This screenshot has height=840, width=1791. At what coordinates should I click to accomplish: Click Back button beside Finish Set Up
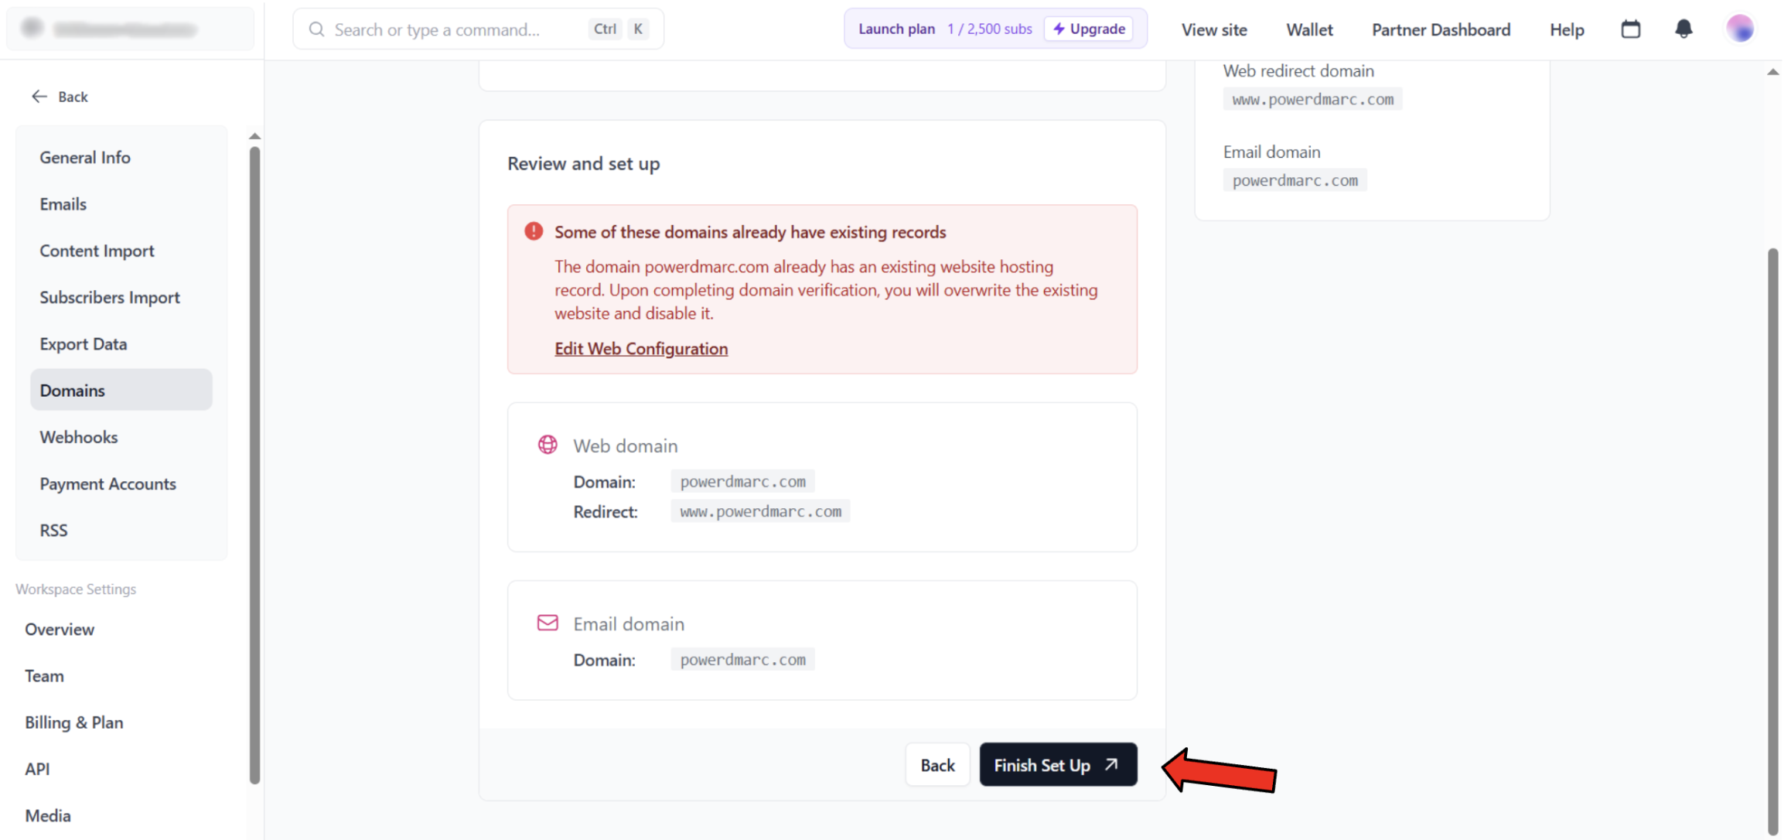pyautogui.click(x=937, y=764)
